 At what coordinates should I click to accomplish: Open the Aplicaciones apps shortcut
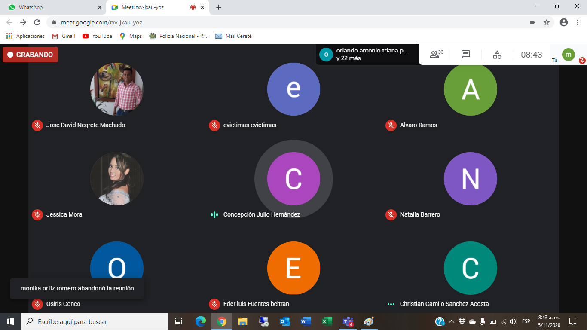tap(26, 36)
